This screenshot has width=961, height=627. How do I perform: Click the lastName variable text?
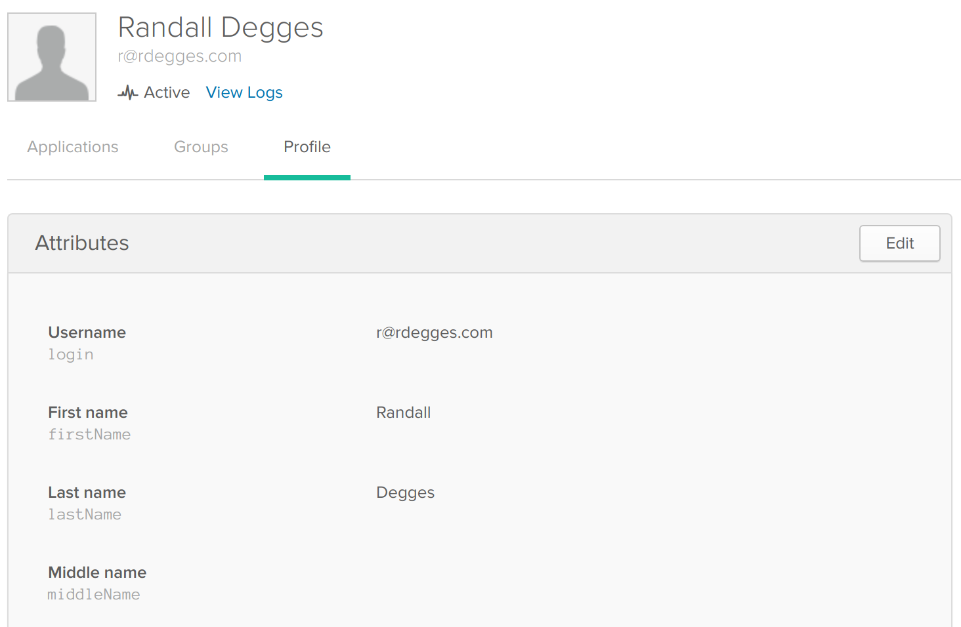[85, 515]
